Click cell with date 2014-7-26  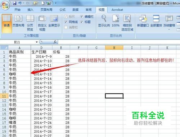click(x=41, y=131)
